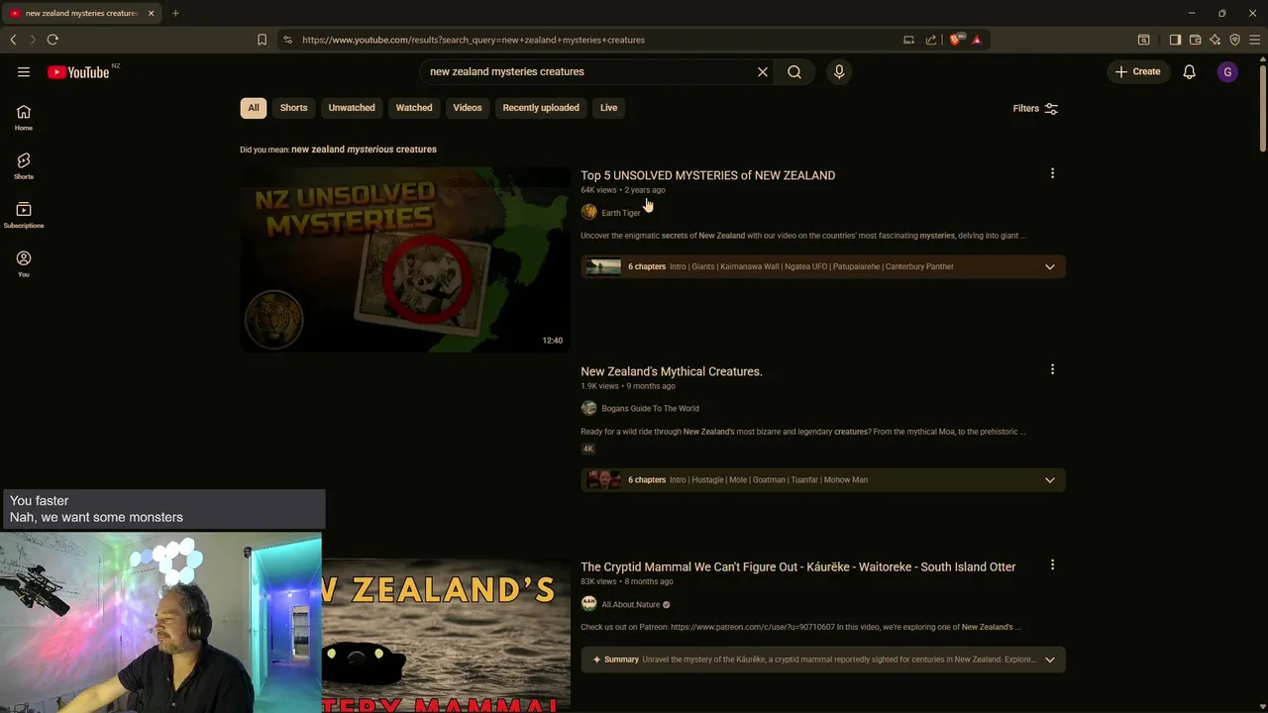Go to the YouTube logo home
This screenshot has height=713, width=1268.
point(78,72)
